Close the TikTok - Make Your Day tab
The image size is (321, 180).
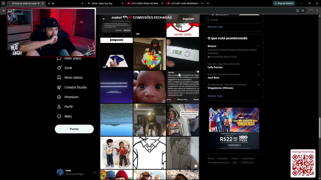122,3
